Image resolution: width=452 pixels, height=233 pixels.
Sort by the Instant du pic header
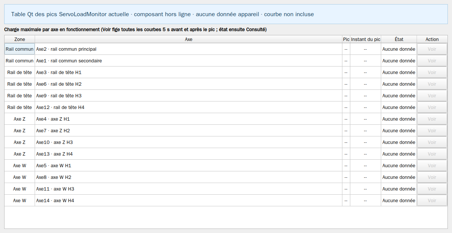(366, 39)
